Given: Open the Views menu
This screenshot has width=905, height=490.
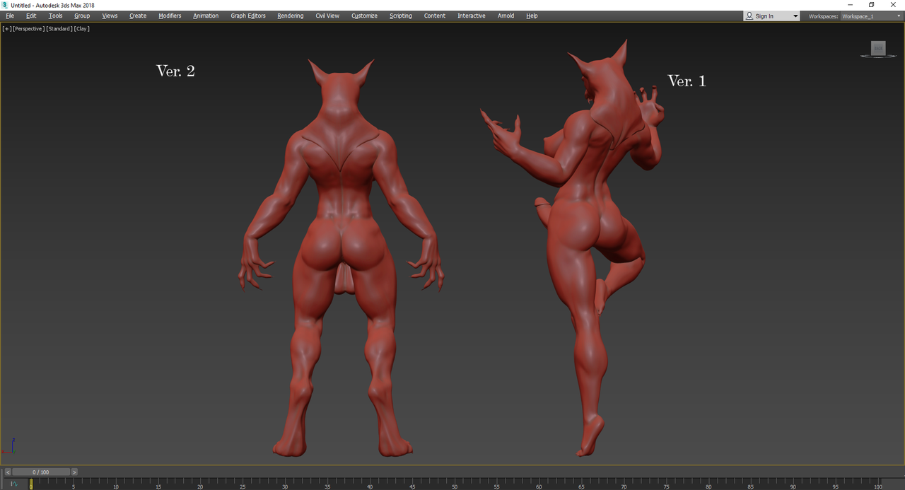Looking at the screenshot, I should pyautogui.click(x=110, y=16).
